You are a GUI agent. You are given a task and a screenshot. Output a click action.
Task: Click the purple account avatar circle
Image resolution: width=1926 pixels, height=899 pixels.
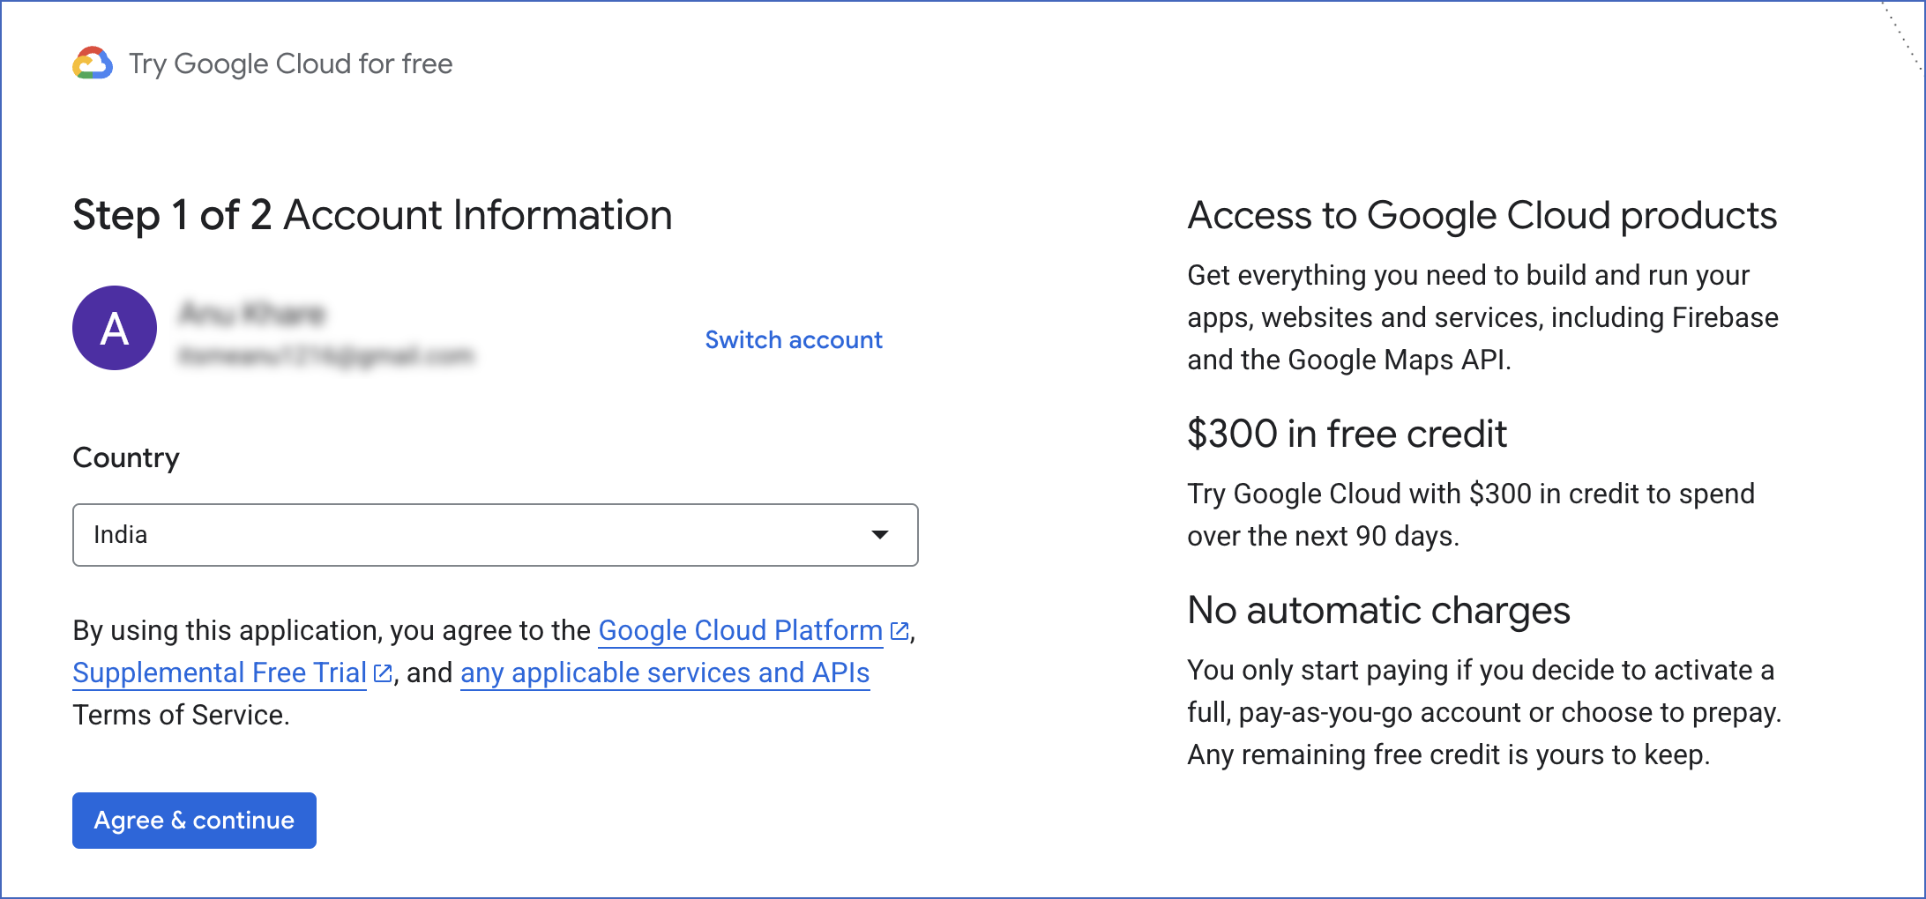(x=114, y=328)
